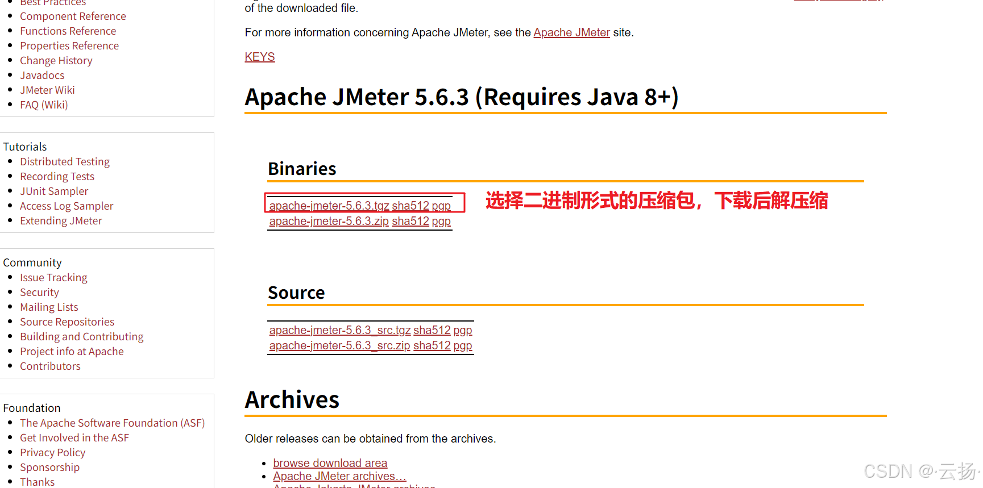Select the Binaries section heading
Viewport: 983px width, 488px height.
[302, 169]
